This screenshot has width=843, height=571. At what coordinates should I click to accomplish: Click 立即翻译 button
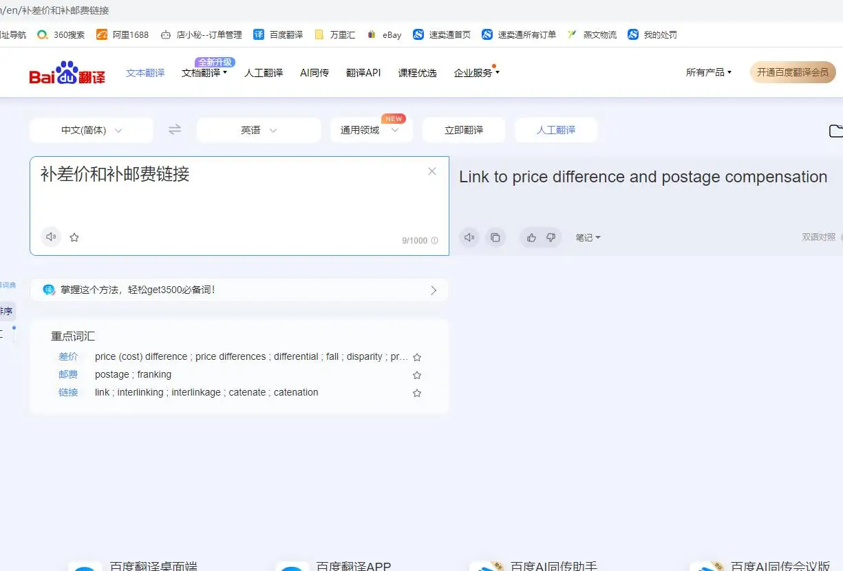[x=464, y=130]
